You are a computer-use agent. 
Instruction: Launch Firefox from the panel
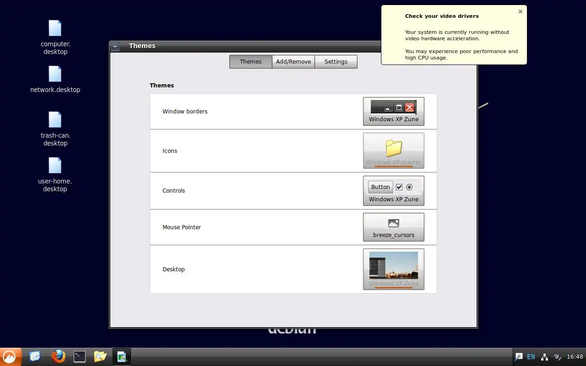tap(58, 356)
